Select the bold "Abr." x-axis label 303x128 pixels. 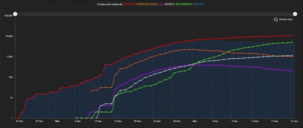point(194,121)
